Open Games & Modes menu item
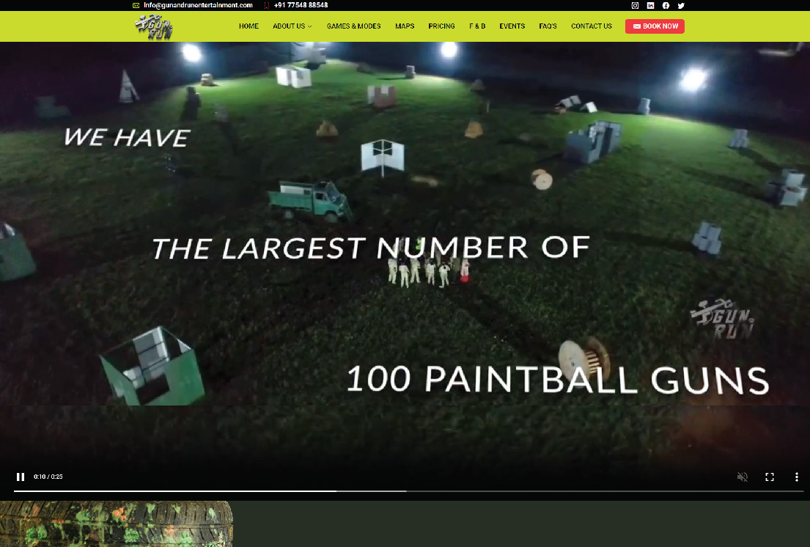The image size is (810, 547). pos(353,26)
